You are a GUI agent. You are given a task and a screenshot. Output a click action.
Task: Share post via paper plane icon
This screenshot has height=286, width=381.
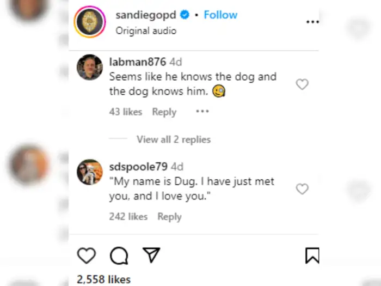pos(151,255)
